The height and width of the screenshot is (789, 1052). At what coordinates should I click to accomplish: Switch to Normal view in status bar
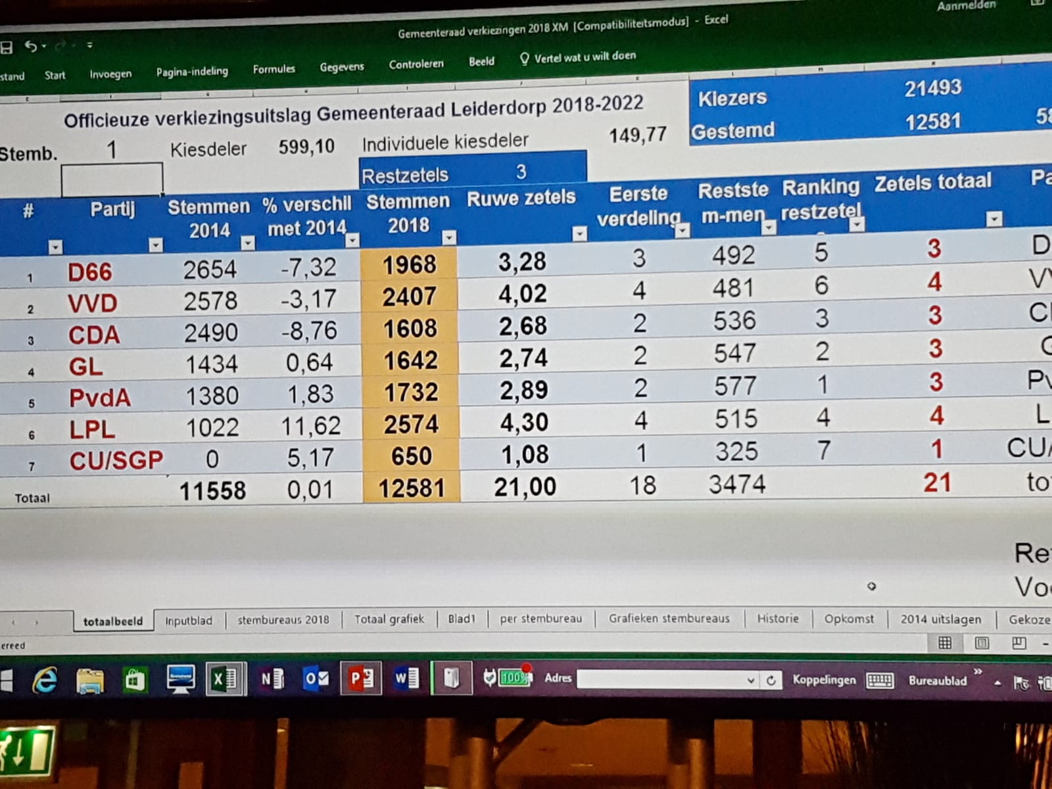point(945,643)
